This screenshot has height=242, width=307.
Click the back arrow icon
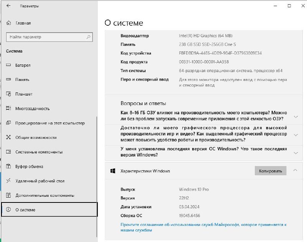[x=8, y=6]
